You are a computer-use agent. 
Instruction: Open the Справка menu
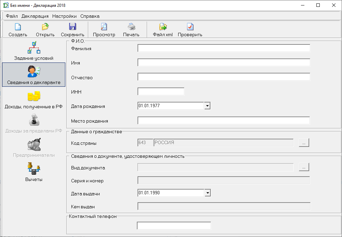(90, 16)
